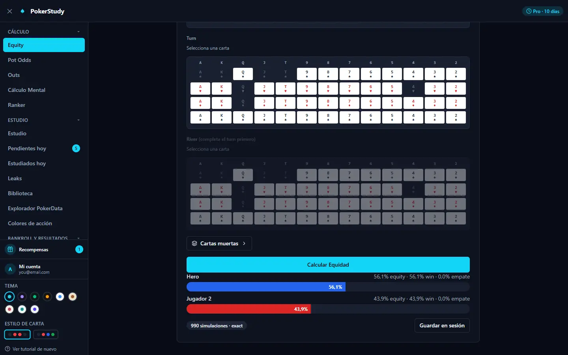The height and width of the screenshot is (355, 568).
Task: Expand the Cartas muertas panel
Action: pos(219,243)
